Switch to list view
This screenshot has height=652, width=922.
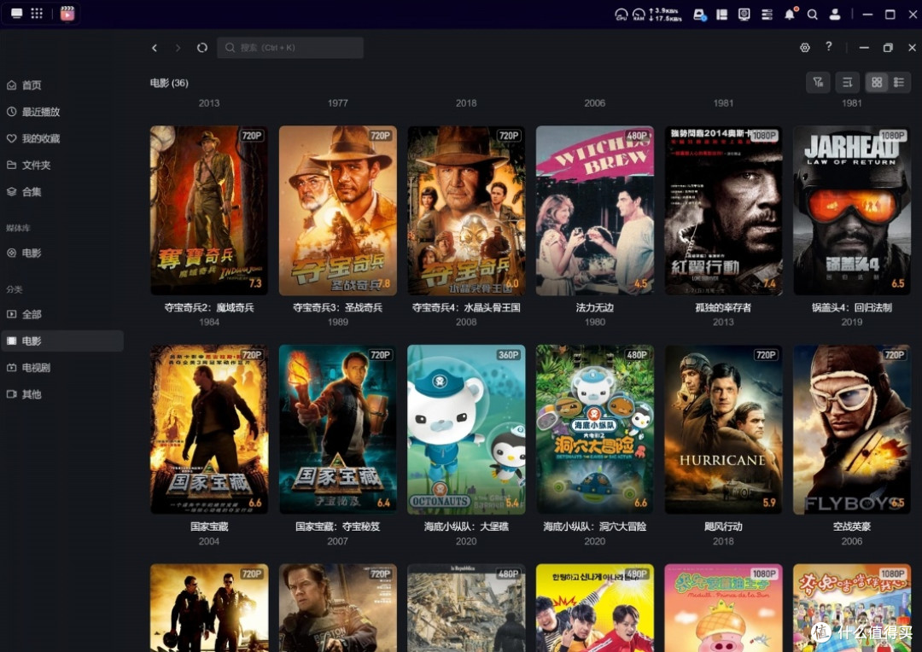coord(899,82)
